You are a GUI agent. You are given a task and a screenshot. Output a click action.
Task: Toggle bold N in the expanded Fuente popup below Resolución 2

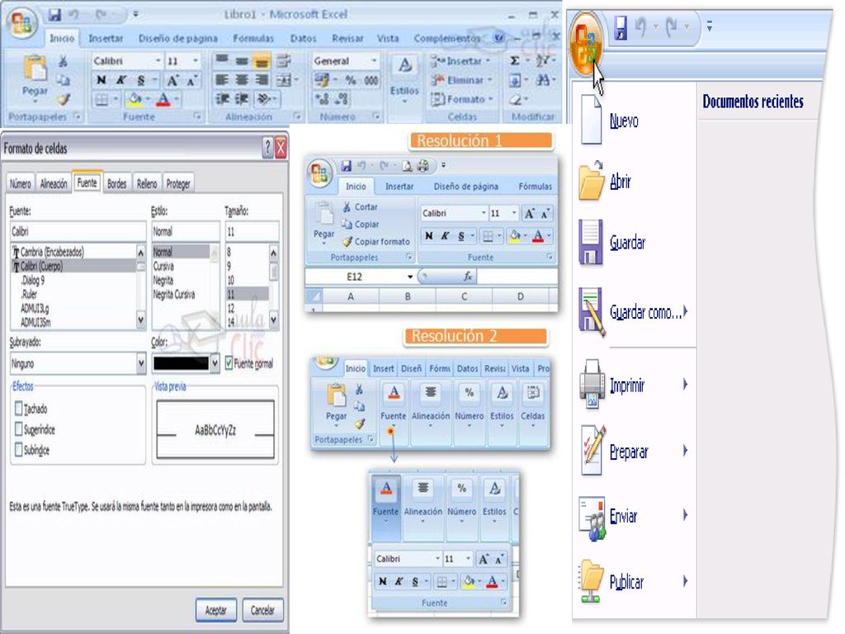[383, 581]
